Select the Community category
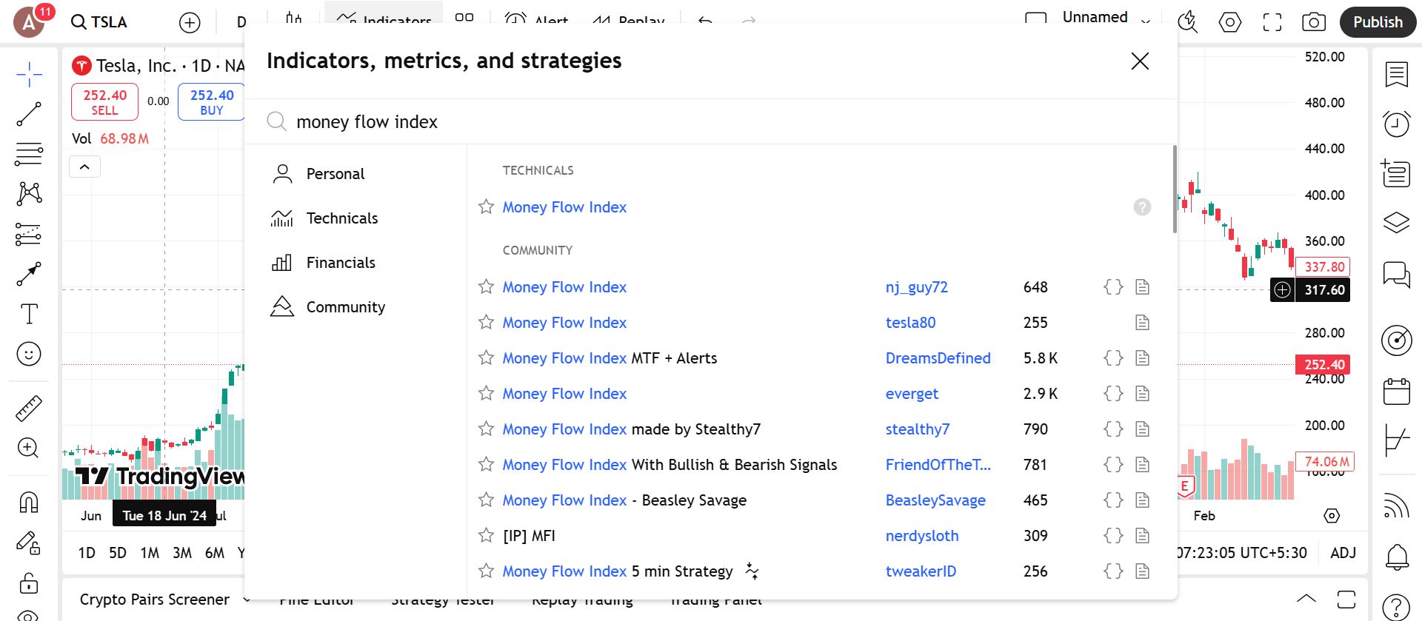 point(355,307)
